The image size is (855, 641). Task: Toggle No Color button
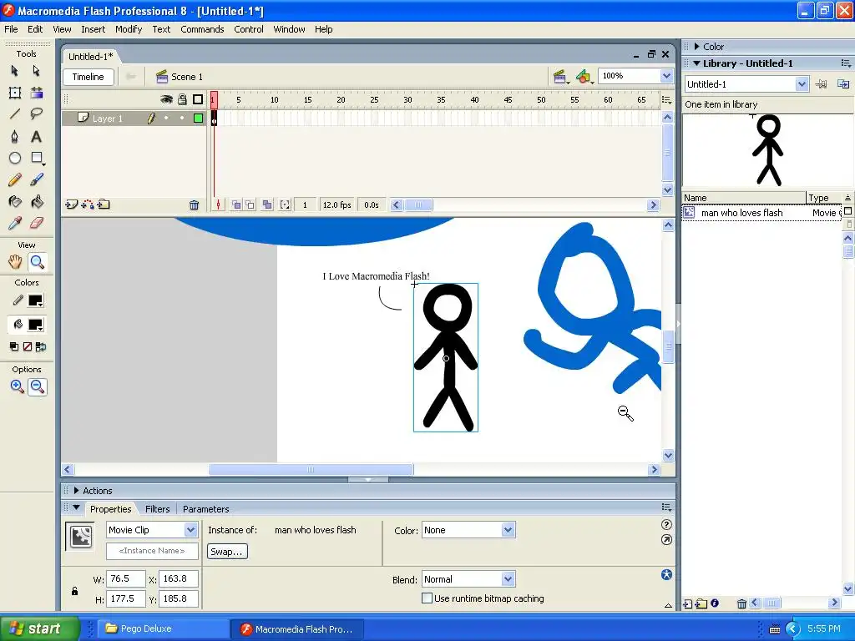click(x=28, y=346)
